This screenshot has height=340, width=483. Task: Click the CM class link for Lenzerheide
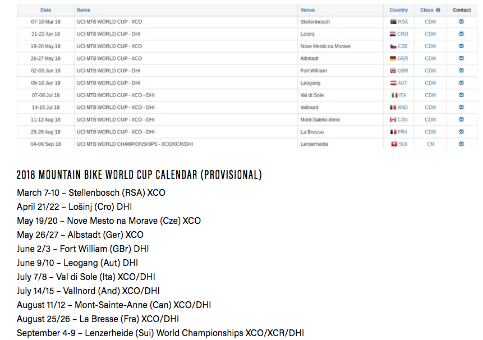coord(430,144)
